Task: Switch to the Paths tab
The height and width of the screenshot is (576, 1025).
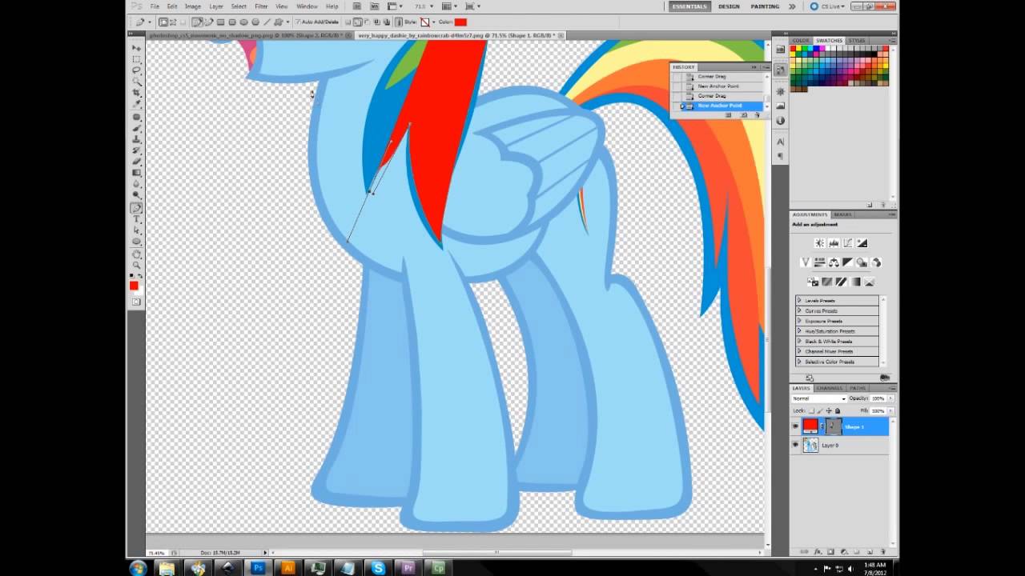Action: 858,388
